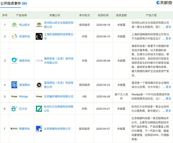
Task: Open the 瀚思科技 product link
Action: tap(24, 61)
